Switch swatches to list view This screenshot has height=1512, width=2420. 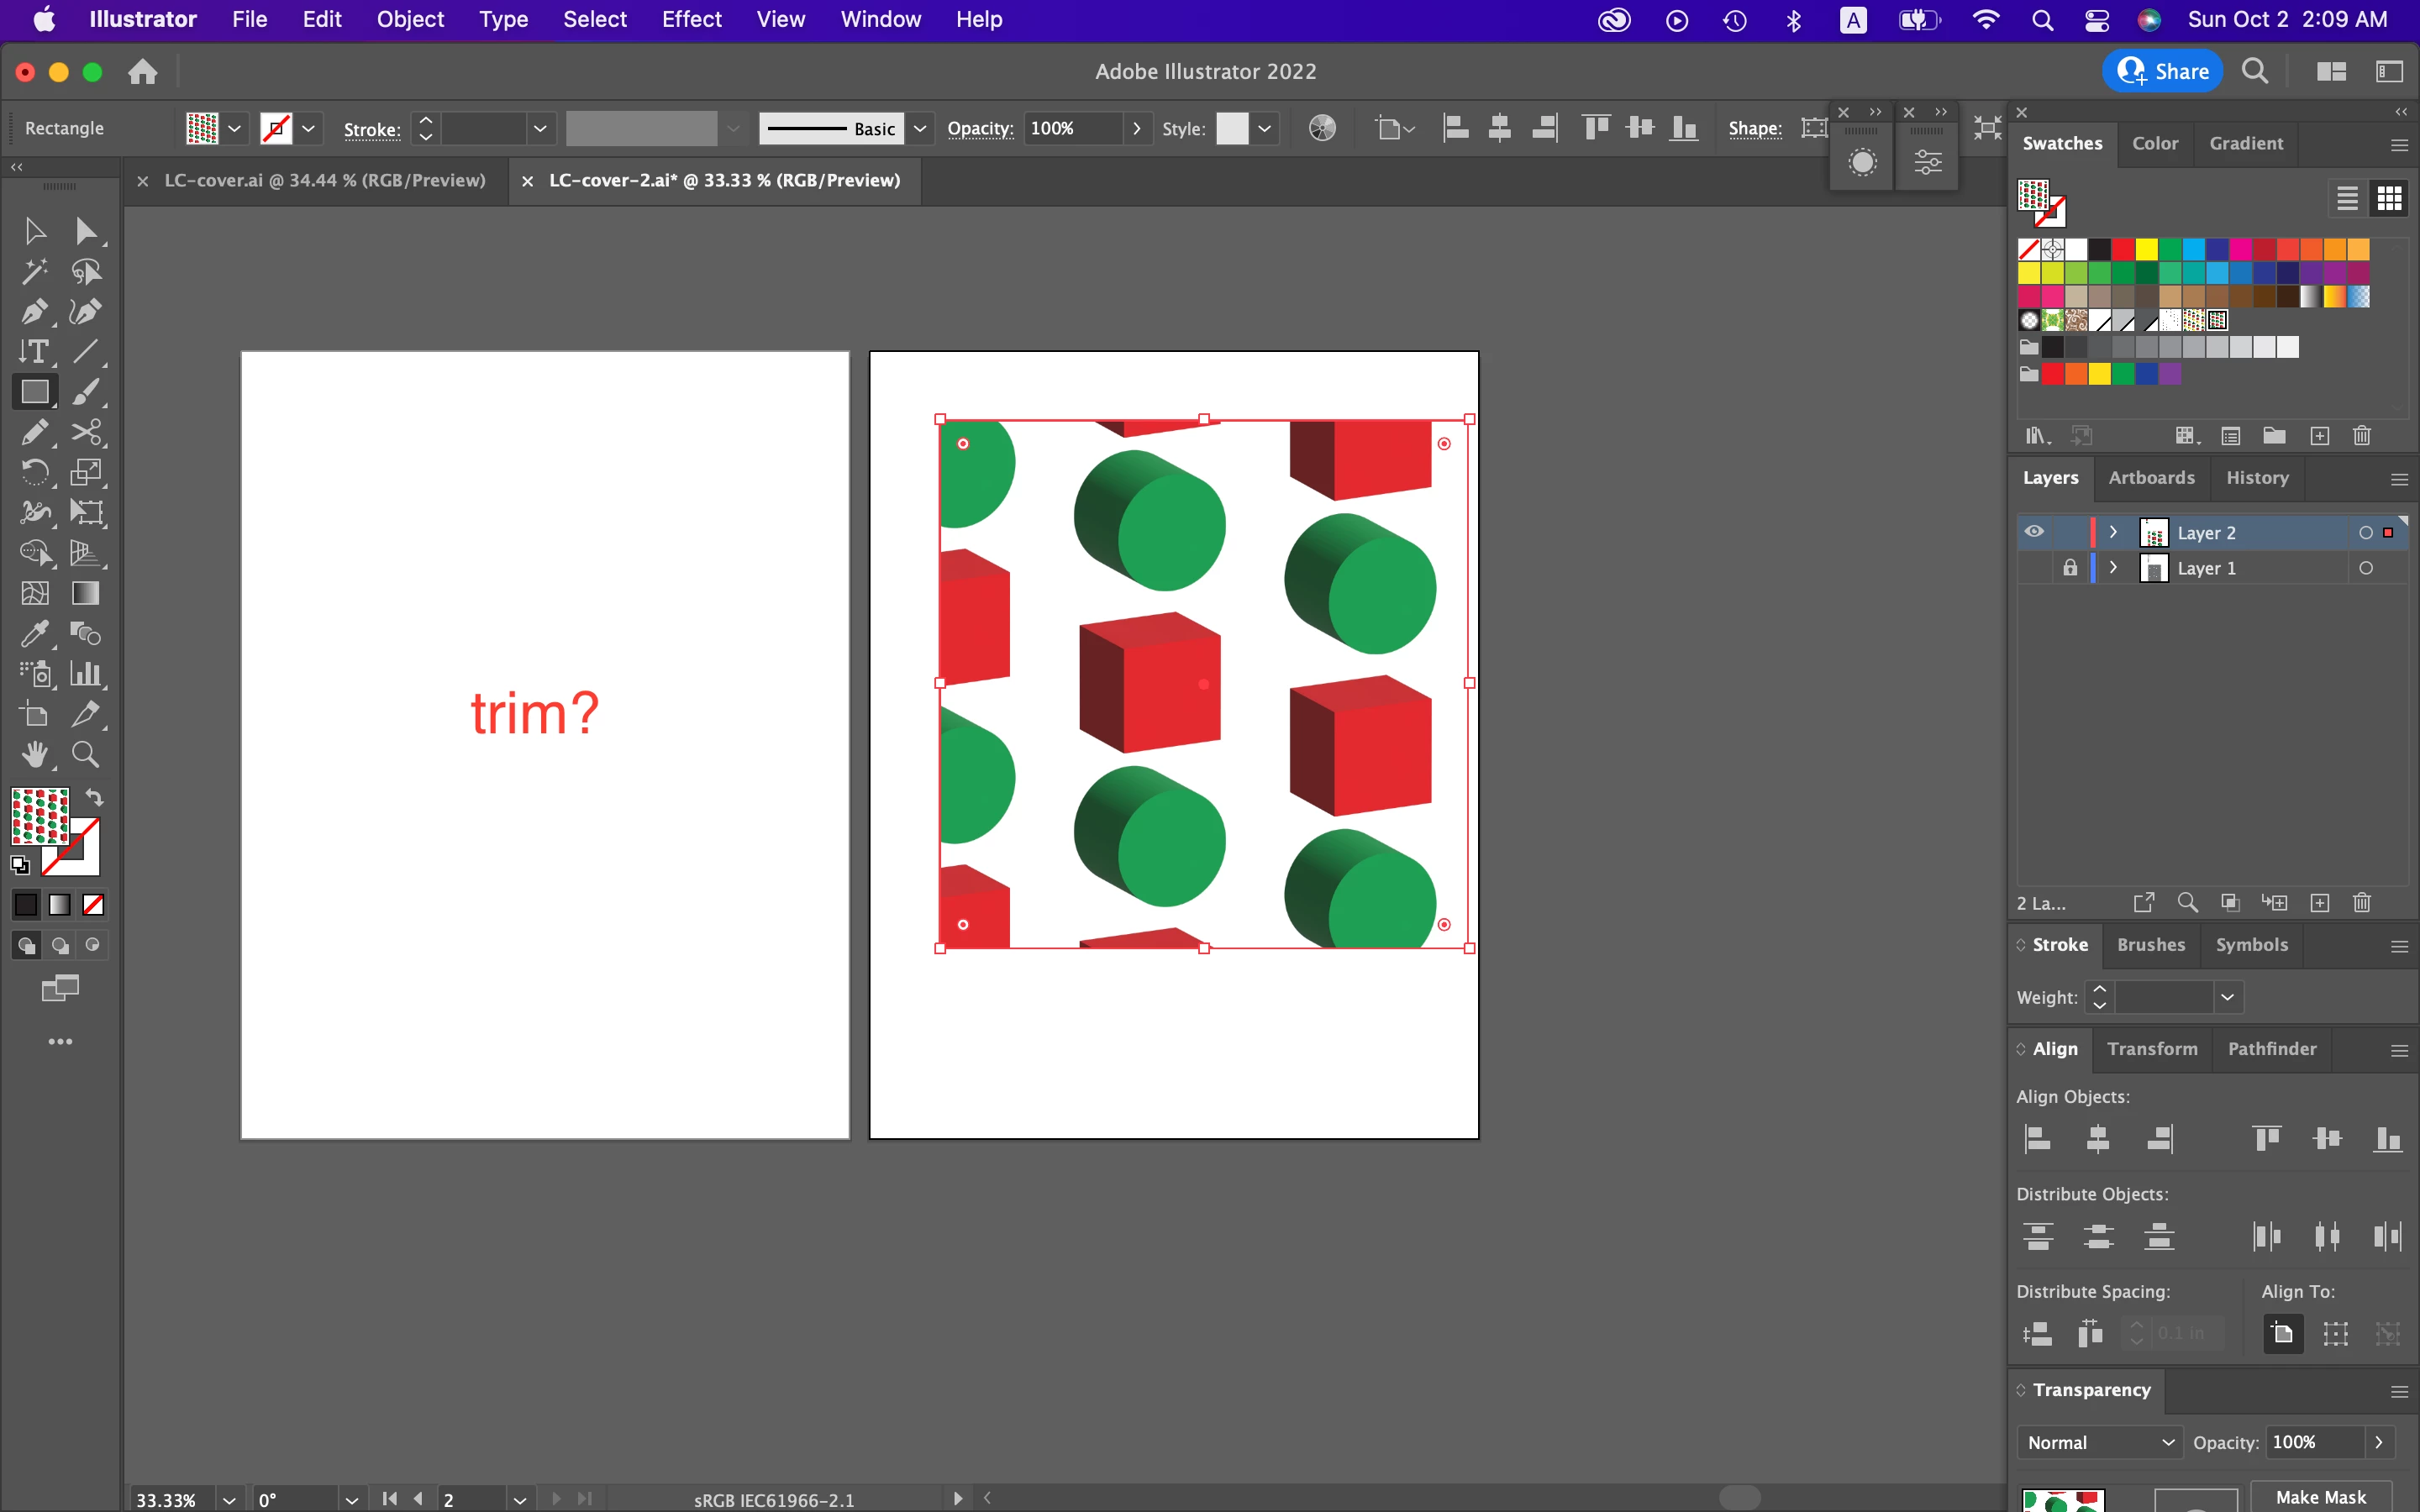coord(2347,198)
